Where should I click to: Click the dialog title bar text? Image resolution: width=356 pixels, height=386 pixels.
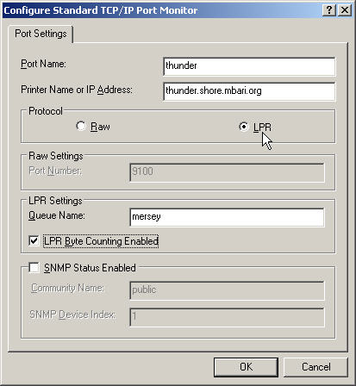pos(101,10)
